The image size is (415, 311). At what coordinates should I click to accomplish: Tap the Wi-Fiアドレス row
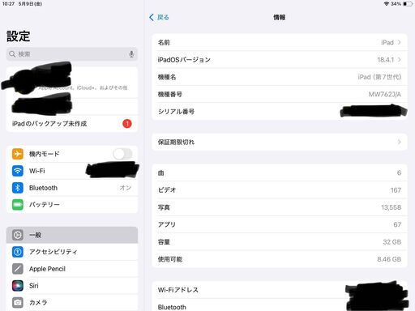(280, 290)
